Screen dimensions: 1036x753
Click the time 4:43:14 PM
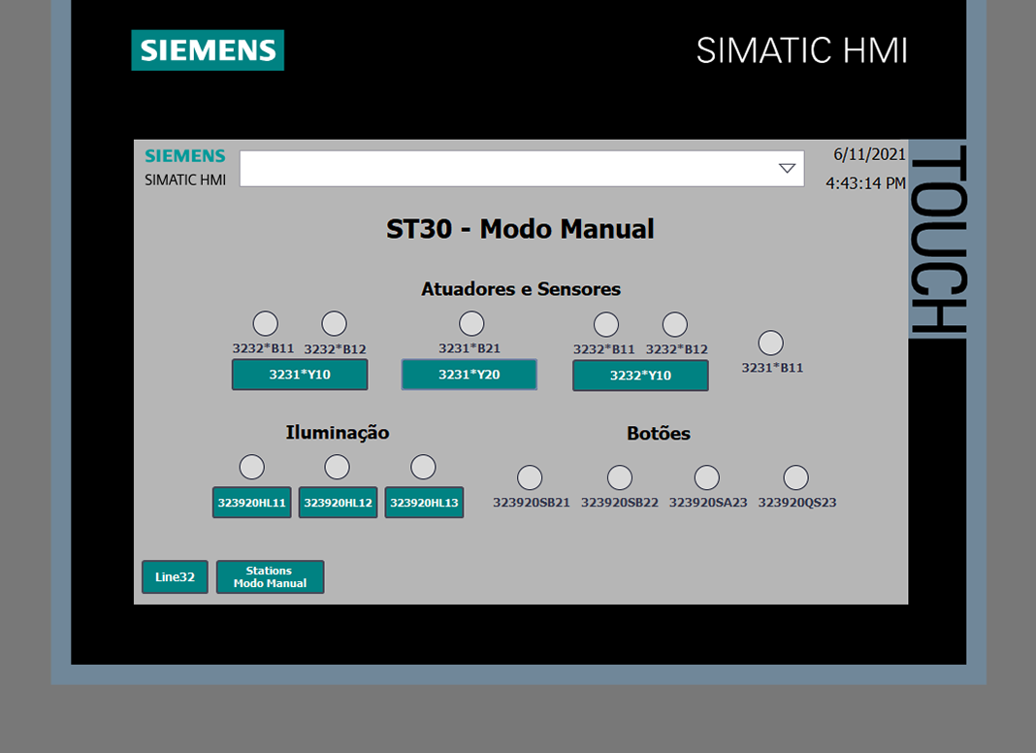[x=865, y=183]
